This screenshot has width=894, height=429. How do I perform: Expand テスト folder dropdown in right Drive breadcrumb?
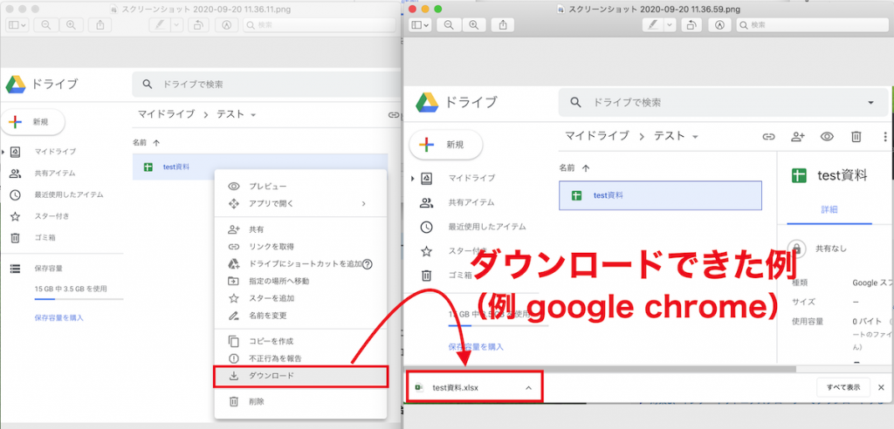click(696, 137)
